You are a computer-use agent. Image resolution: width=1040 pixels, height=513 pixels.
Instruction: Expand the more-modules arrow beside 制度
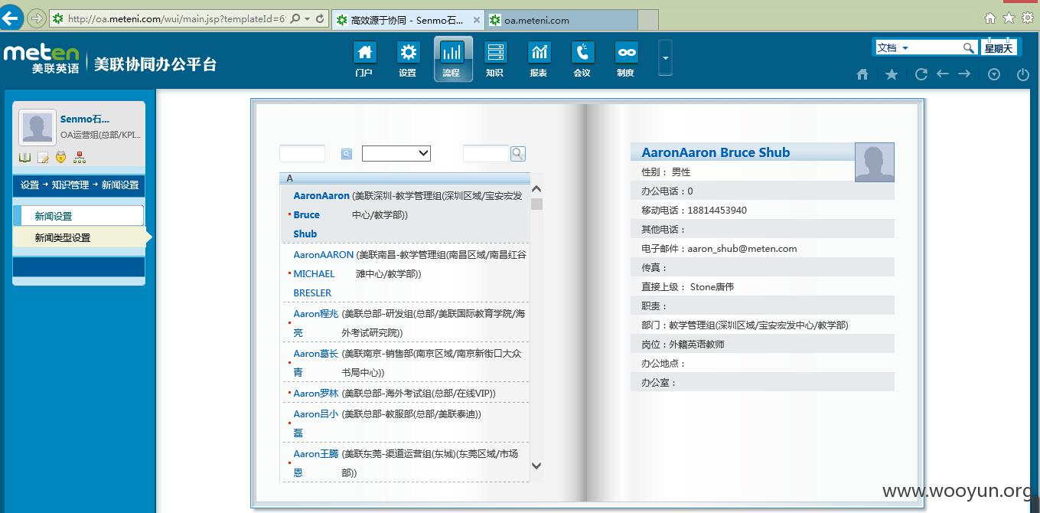665,57
